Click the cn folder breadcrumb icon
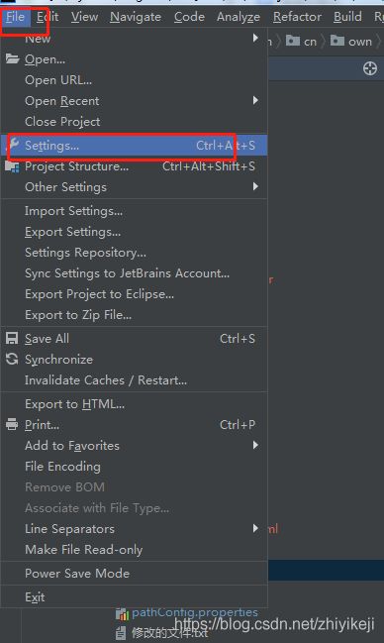 pos(293,41)
